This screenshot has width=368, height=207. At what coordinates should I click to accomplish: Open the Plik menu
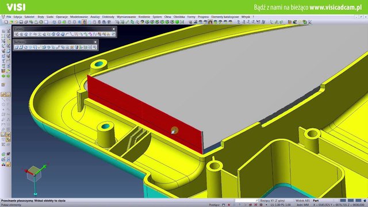pos(9,17)
